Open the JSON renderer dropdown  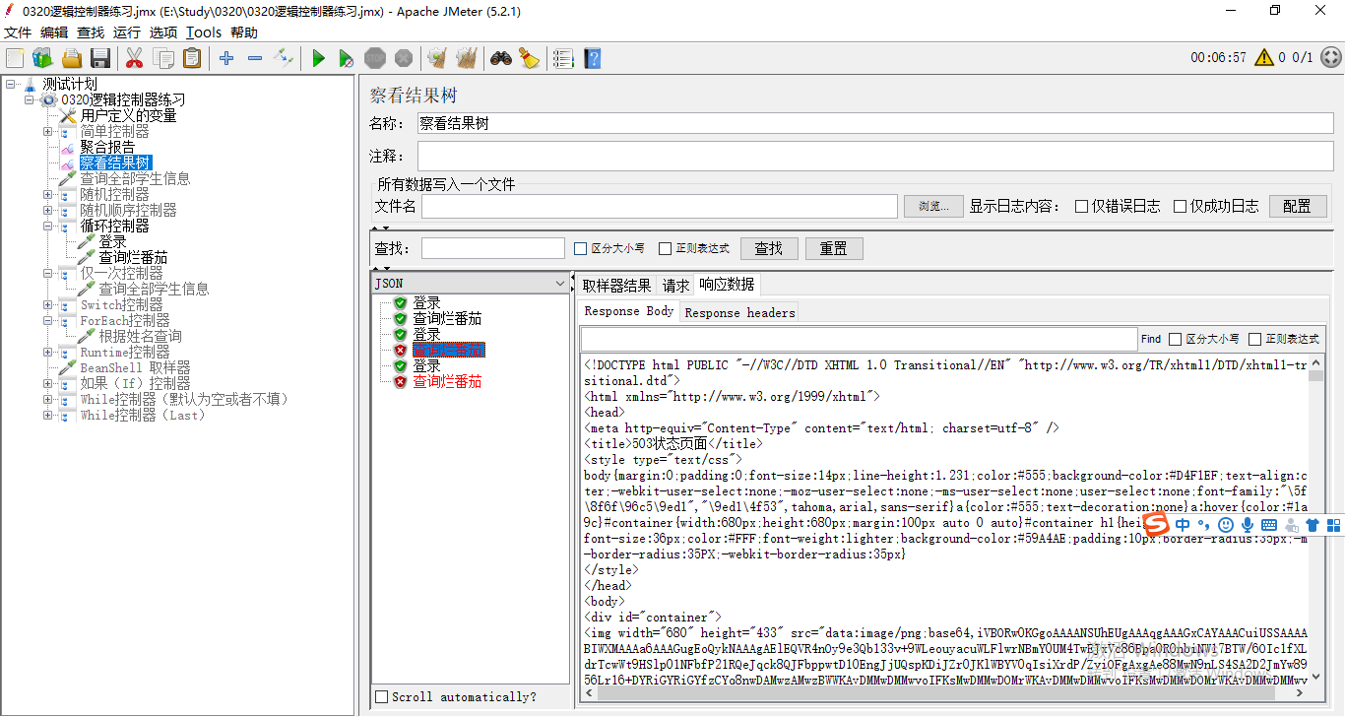(x=471, y=283)
